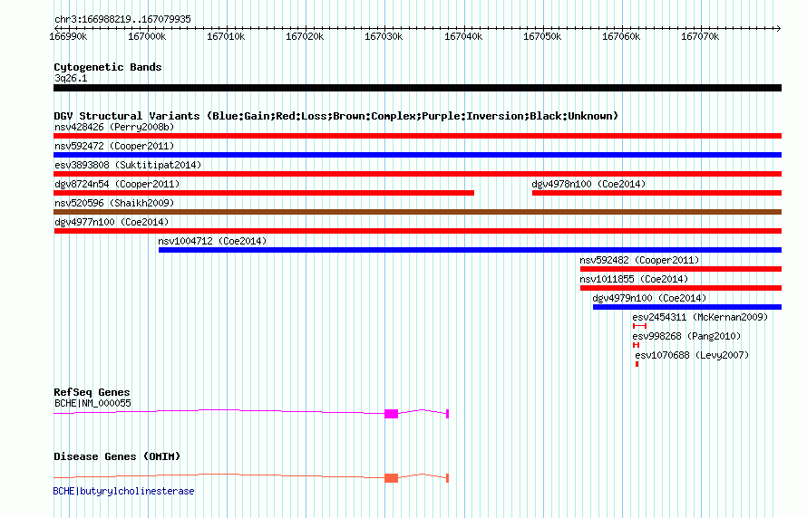Click the OMIM gene track end tick
This screenshot has width=807, height=518.
[447, 478]
